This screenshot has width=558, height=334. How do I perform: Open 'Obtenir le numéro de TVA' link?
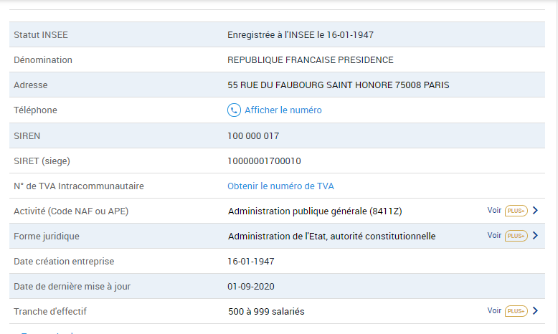pyautogui.click(x=280, y=186)
